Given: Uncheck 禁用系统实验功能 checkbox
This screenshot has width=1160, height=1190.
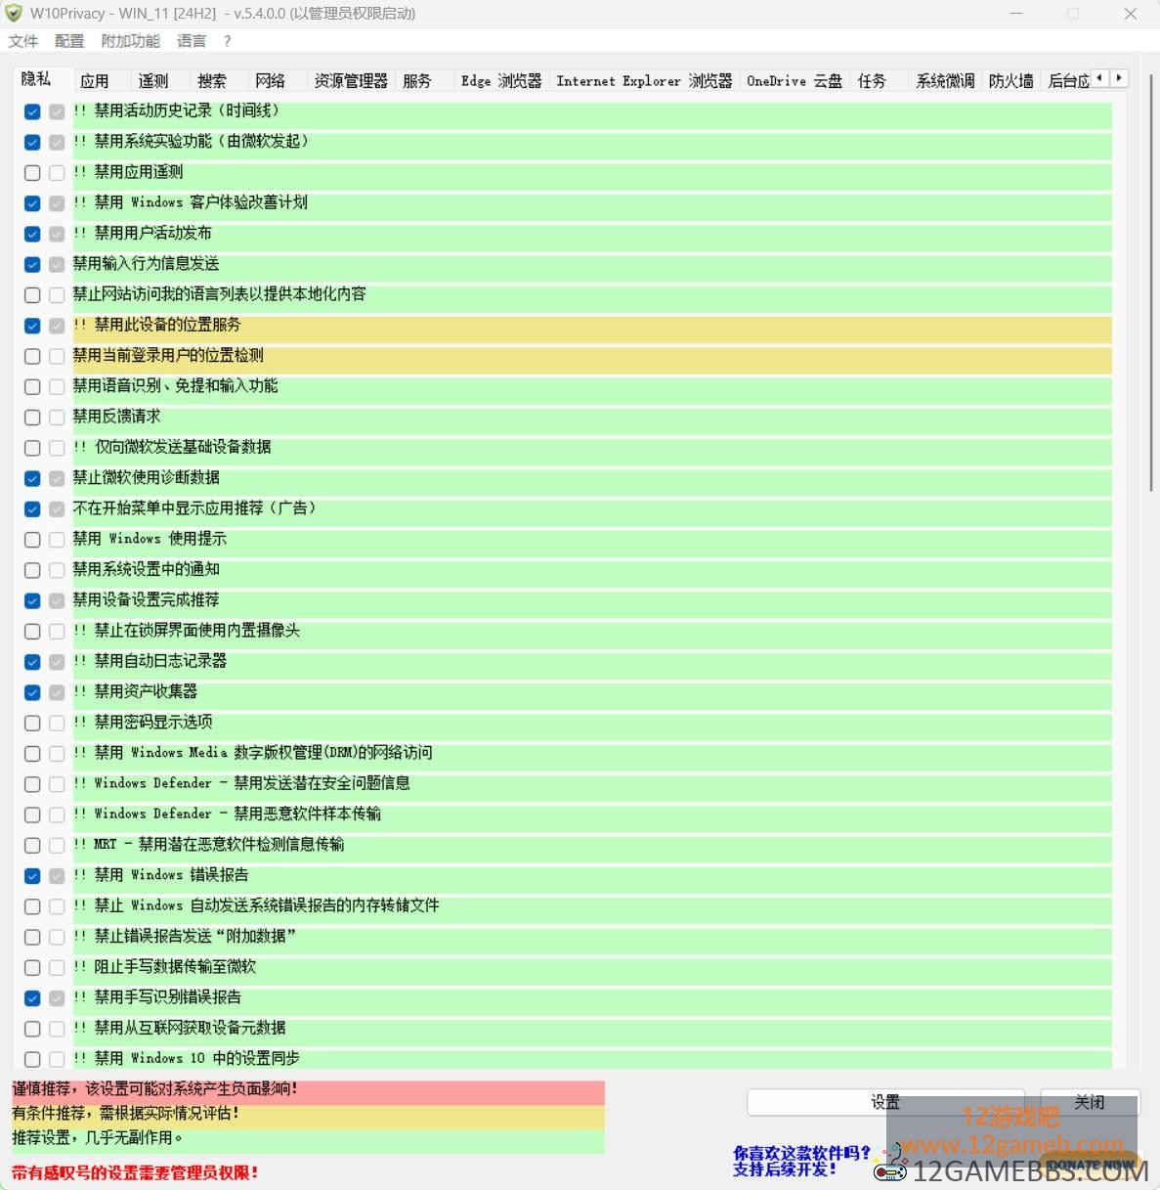Looking at the screenshot, I should pos(32,142).
